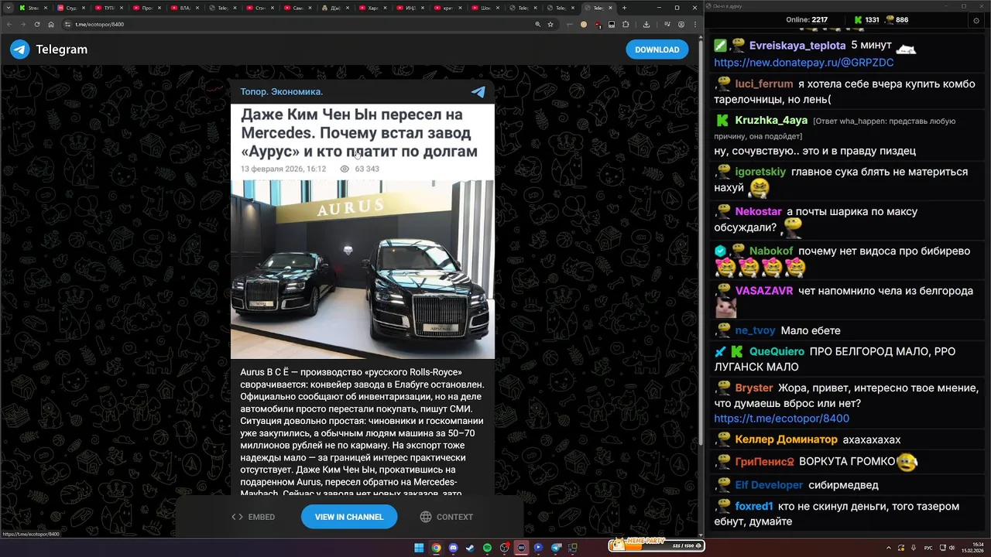991x557 pixels.
Task: Click the Aurus cars photo
Action: (362, 269)
